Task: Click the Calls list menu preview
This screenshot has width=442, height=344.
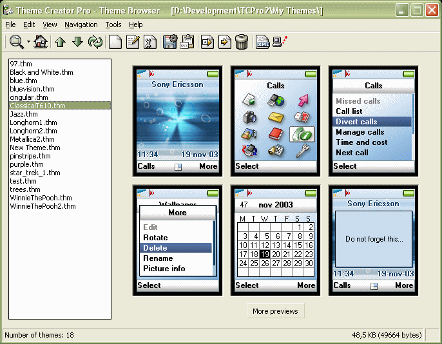Action: [373, 121]
